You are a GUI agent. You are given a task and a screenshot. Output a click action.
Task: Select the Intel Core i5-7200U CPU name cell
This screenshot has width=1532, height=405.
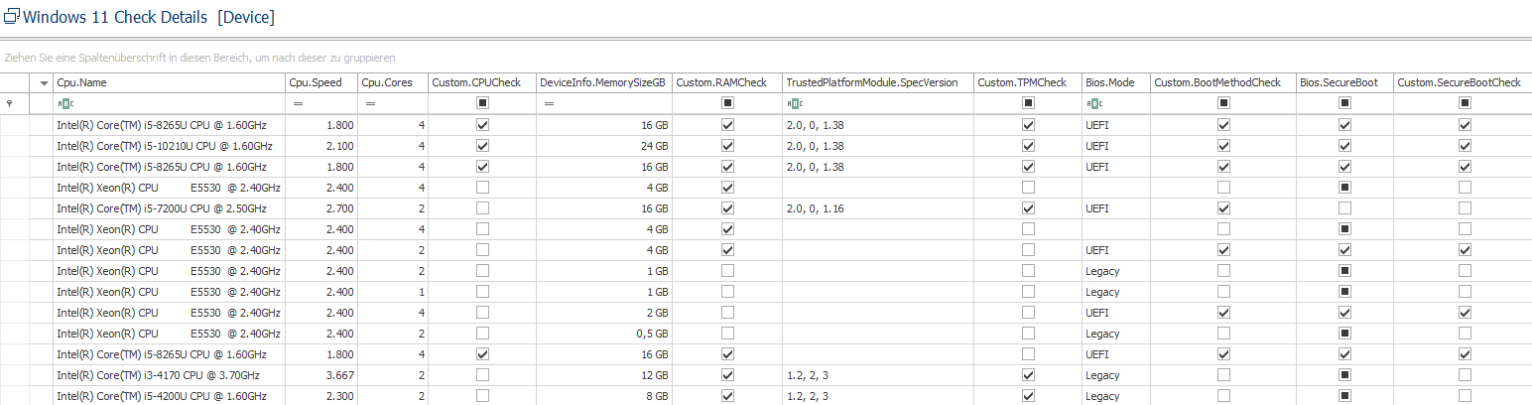click(169, 208)
